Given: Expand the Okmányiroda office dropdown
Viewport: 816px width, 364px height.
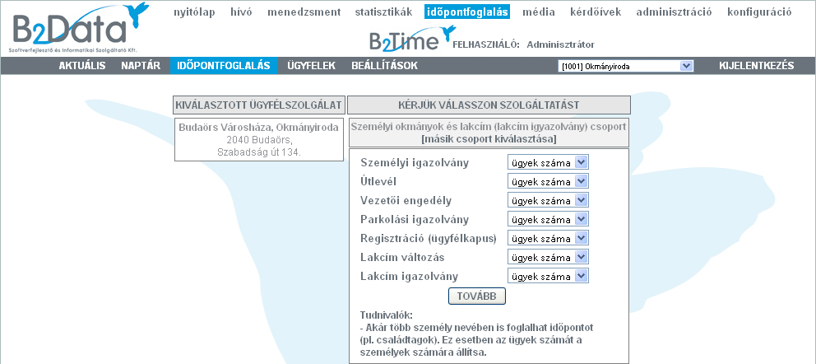Looking at the screenshot, I should [x=626, y=67].
